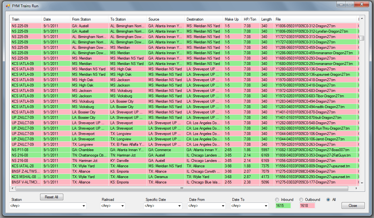Click the FYM Trains Run window icon

click(8, 6)
